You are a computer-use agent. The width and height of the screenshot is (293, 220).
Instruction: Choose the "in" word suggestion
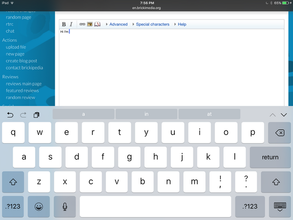[146, 114]
